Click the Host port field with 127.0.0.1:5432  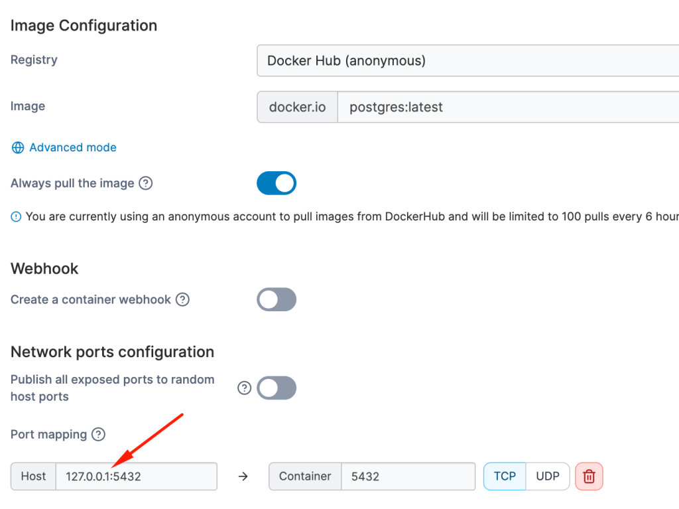136,476
